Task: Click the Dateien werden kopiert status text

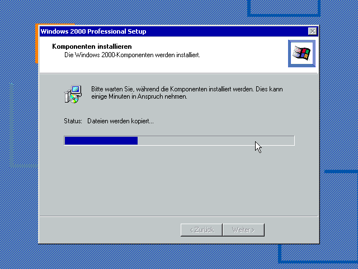Action: [x=120, y=121]
